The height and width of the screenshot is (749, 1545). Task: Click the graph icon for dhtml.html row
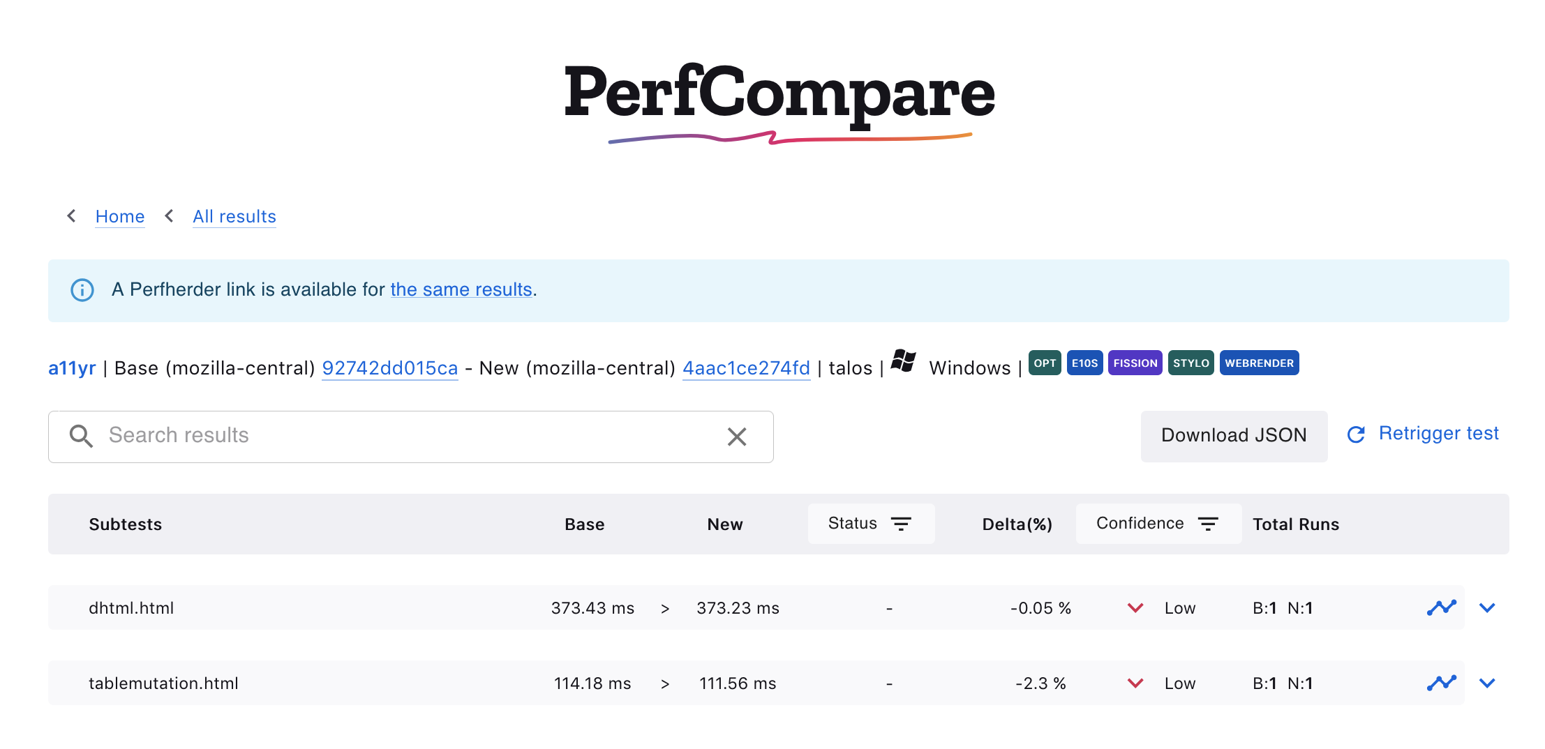click(x=1441, y=607)
